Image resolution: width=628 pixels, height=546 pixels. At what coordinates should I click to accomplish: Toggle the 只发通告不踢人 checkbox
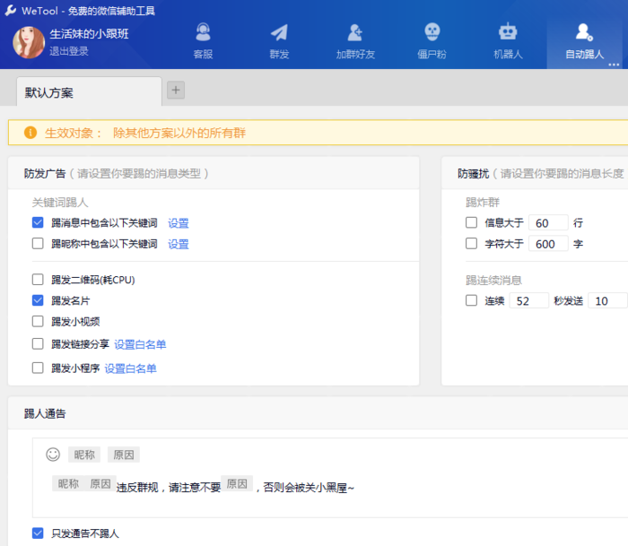(38, 533)
